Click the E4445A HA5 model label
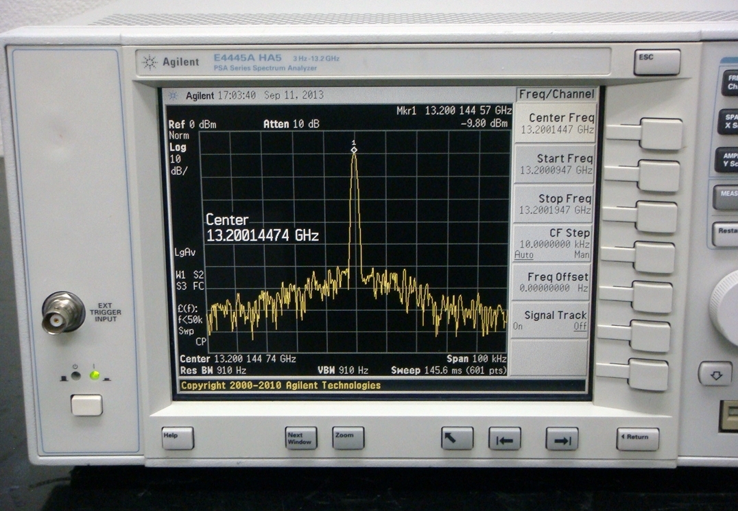The width and height of the screenshot is (738, 511). [x=248, y=58]
